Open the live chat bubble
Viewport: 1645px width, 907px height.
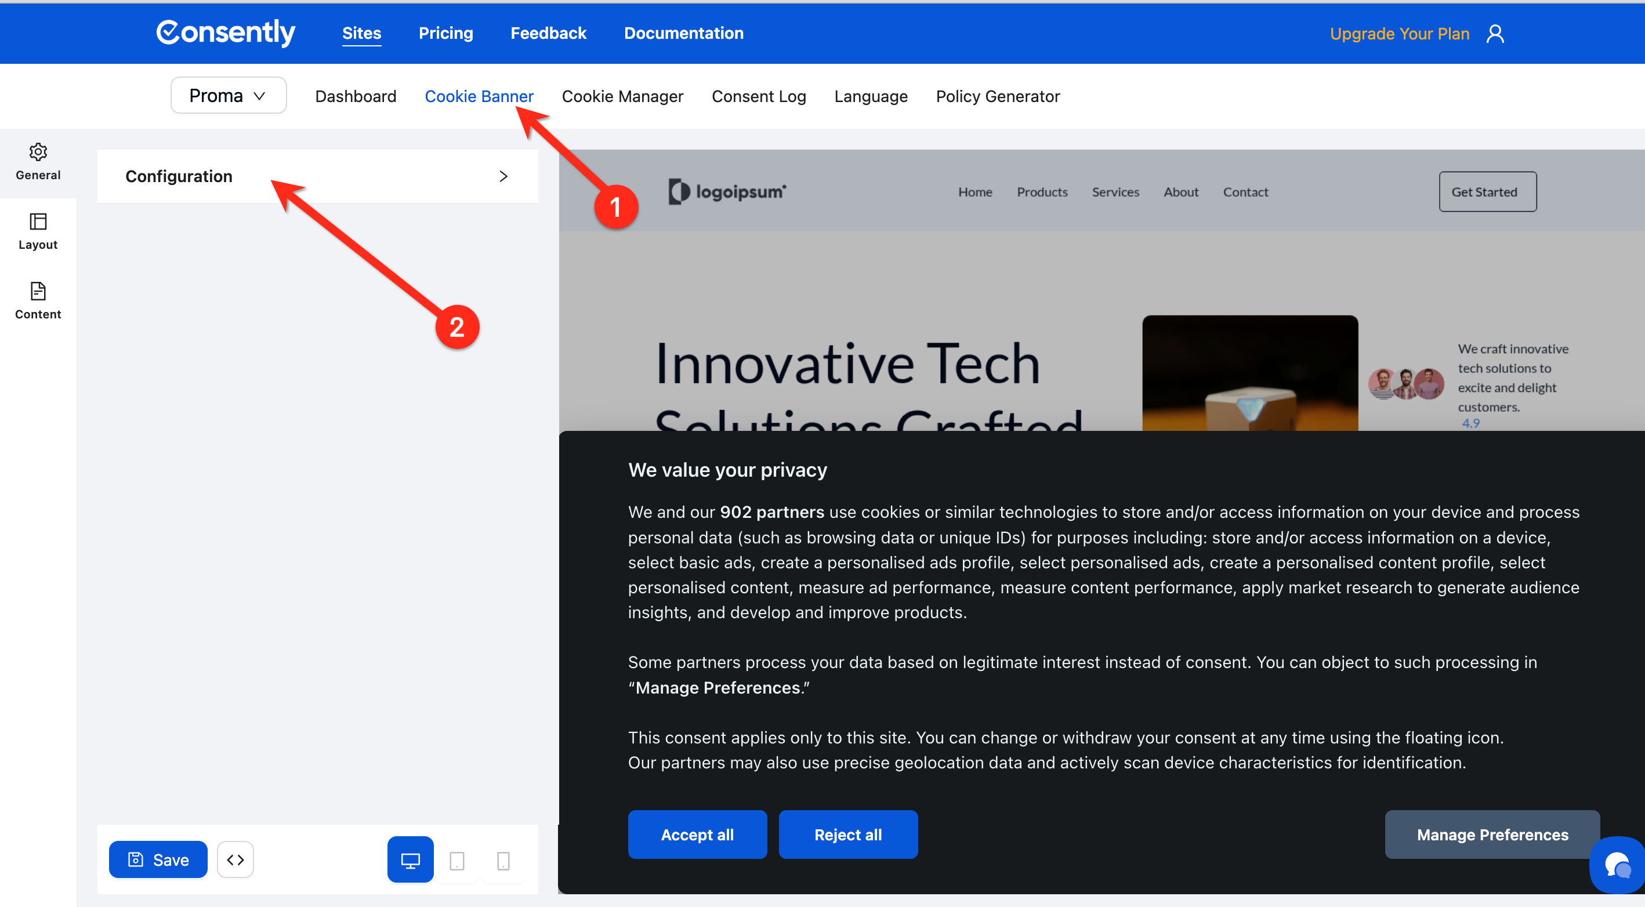coord(1618,865)
